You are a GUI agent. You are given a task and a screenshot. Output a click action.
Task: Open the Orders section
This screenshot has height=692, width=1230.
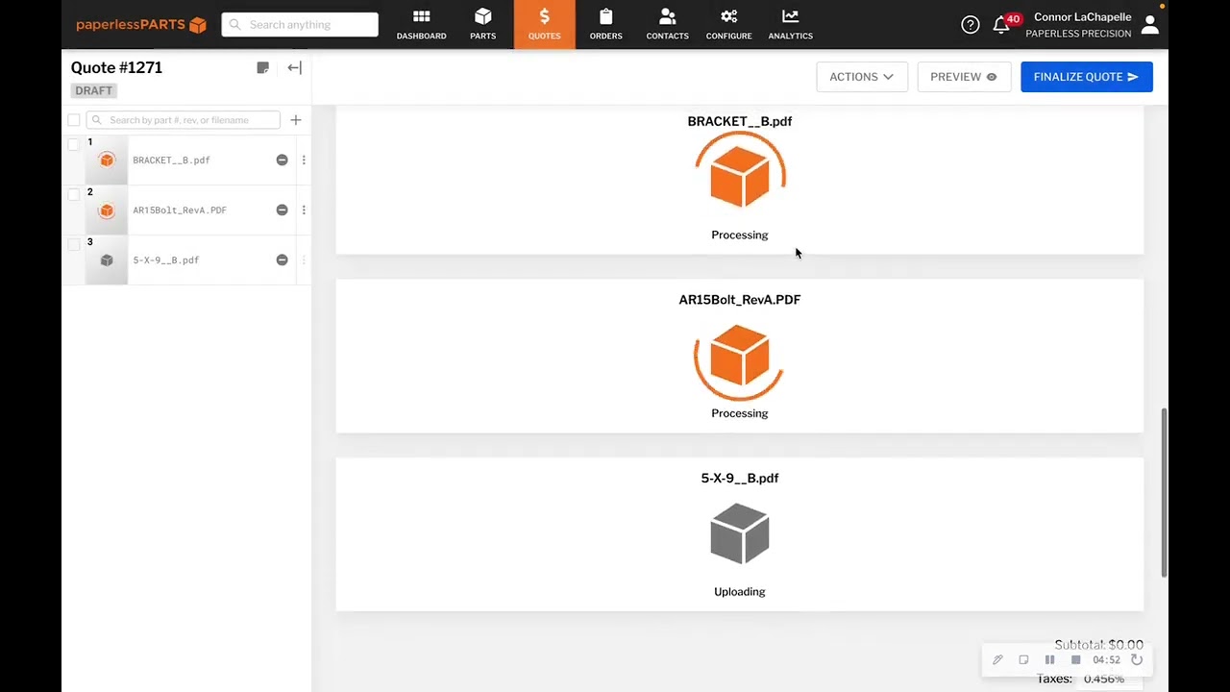pyautogui.click(x=605, y=25)
